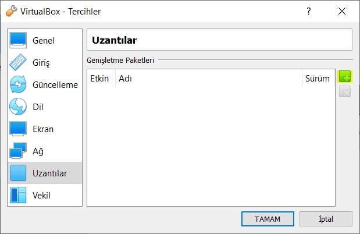Click the question mark help button
Image resolution: width=360 pixels, height=234 pixels.
(x=309, y=11)
